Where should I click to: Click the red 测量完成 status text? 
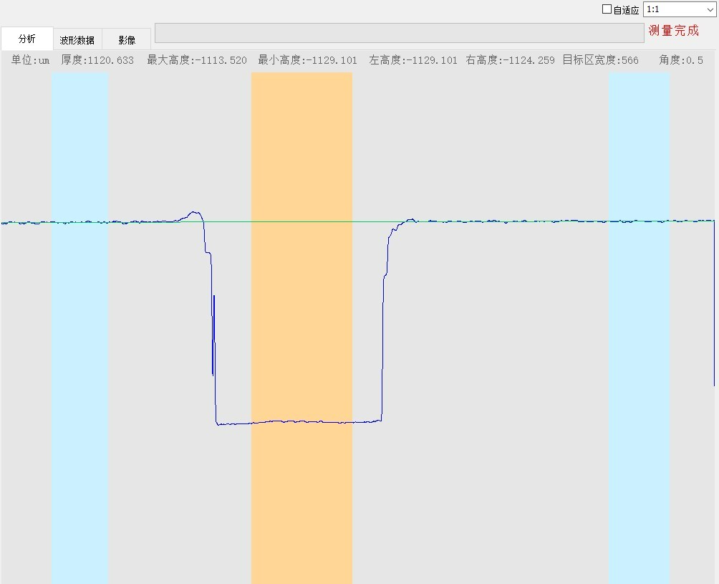point(673,31)
